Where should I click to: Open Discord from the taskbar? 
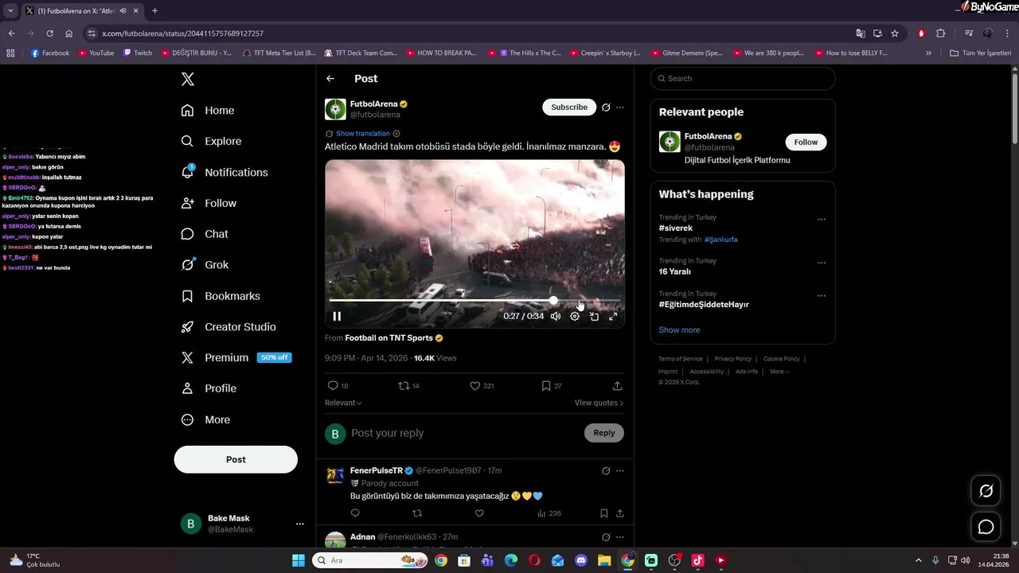(581, 560)
